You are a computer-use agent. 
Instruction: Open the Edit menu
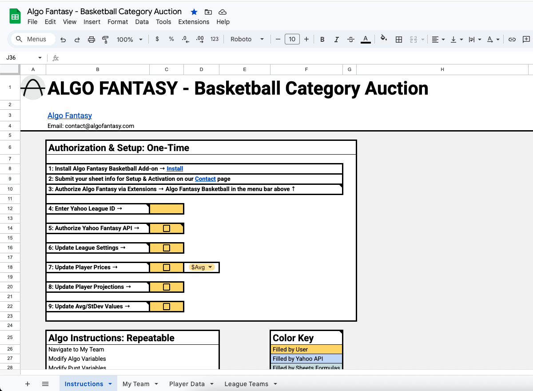[x=50, y=22]
